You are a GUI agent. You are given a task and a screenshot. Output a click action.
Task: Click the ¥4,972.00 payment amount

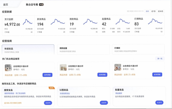12,24
